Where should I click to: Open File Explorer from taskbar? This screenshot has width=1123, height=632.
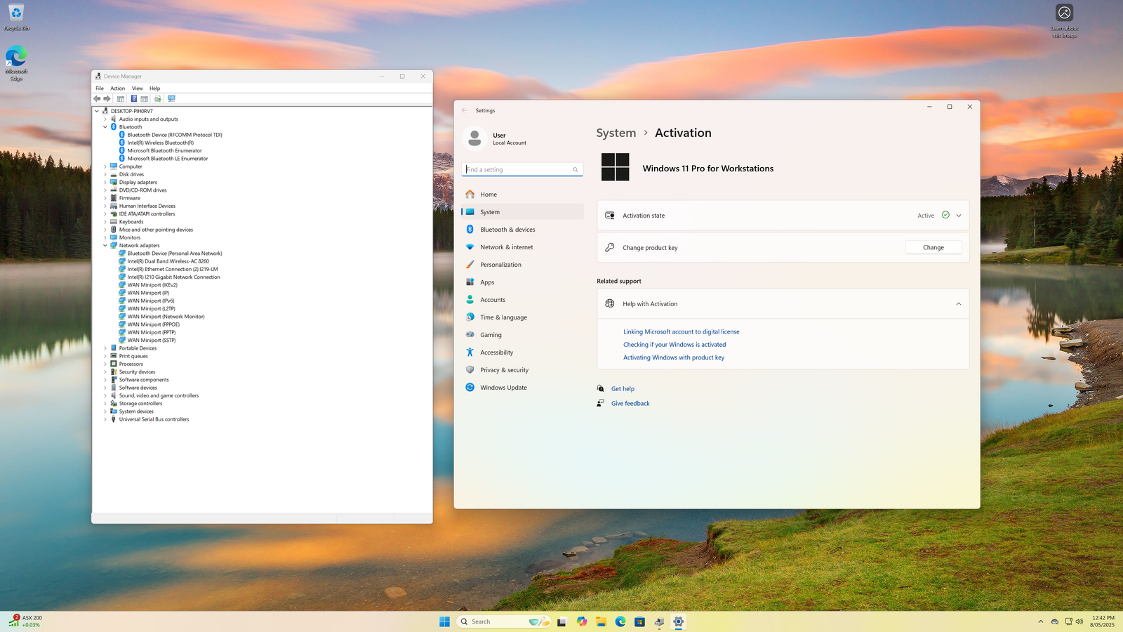pos(601,621)
